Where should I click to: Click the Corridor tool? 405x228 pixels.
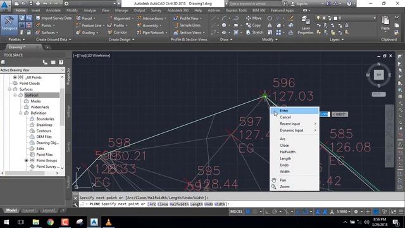[118, 32]
